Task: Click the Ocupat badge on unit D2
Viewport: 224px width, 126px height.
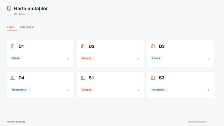Action: coord(87,58)
